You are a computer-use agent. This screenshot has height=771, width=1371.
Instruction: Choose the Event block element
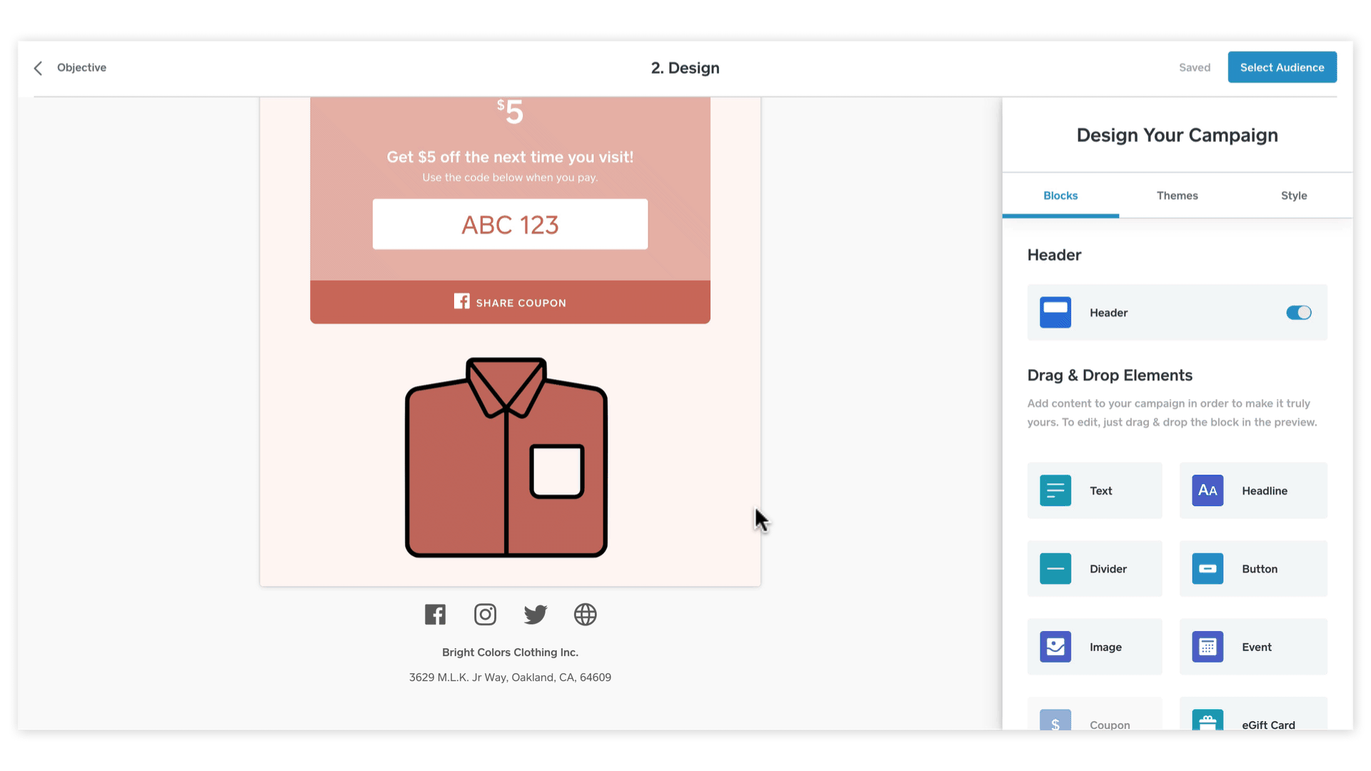tap(1252, 647)
